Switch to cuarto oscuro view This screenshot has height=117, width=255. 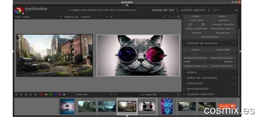(193, 10)
